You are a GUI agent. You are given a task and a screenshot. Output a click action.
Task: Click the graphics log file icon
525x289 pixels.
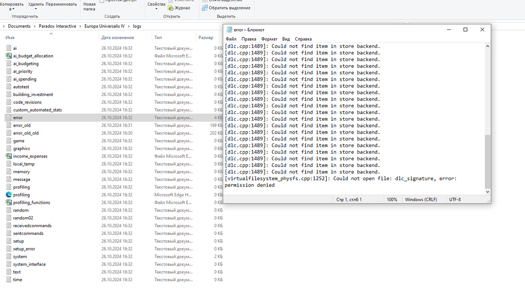[9, 148]
